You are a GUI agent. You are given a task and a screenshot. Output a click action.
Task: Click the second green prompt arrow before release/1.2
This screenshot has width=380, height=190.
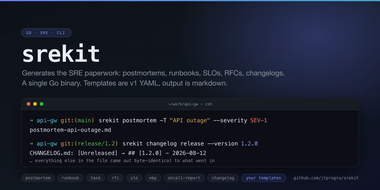[x=31, y=143]
